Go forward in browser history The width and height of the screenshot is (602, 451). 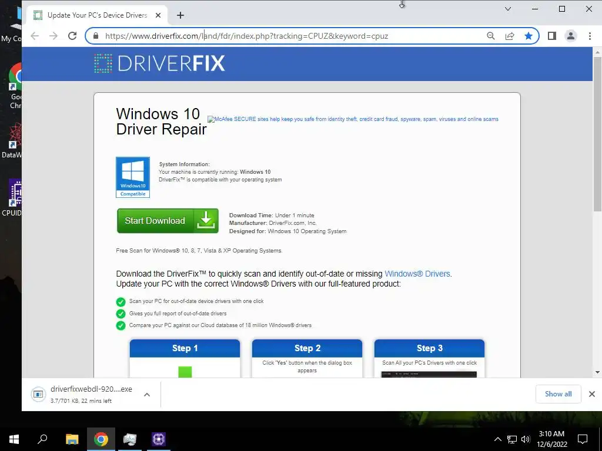(53, 36)
